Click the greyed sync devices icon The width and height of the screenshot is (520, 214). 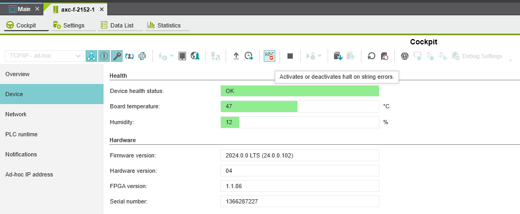click(215, 56)
